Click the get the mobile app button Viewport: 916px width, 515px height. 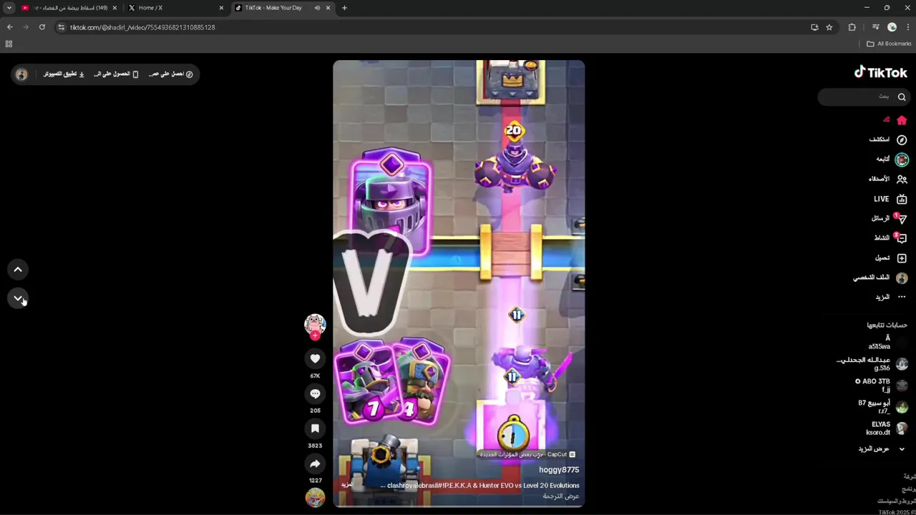pyautogui.click(x=116, y=74)
